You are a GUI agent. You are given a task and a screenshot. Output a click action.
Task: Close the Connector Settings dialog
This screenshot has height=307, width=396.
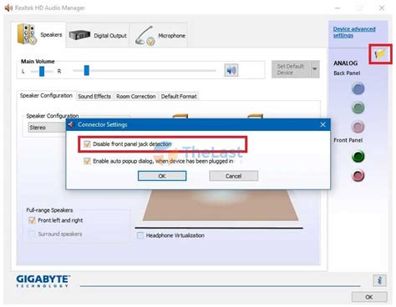point(322,124)
